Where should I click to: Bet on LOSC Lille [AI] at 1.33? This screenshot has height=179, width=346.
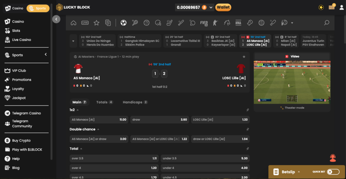click(220, 120)
